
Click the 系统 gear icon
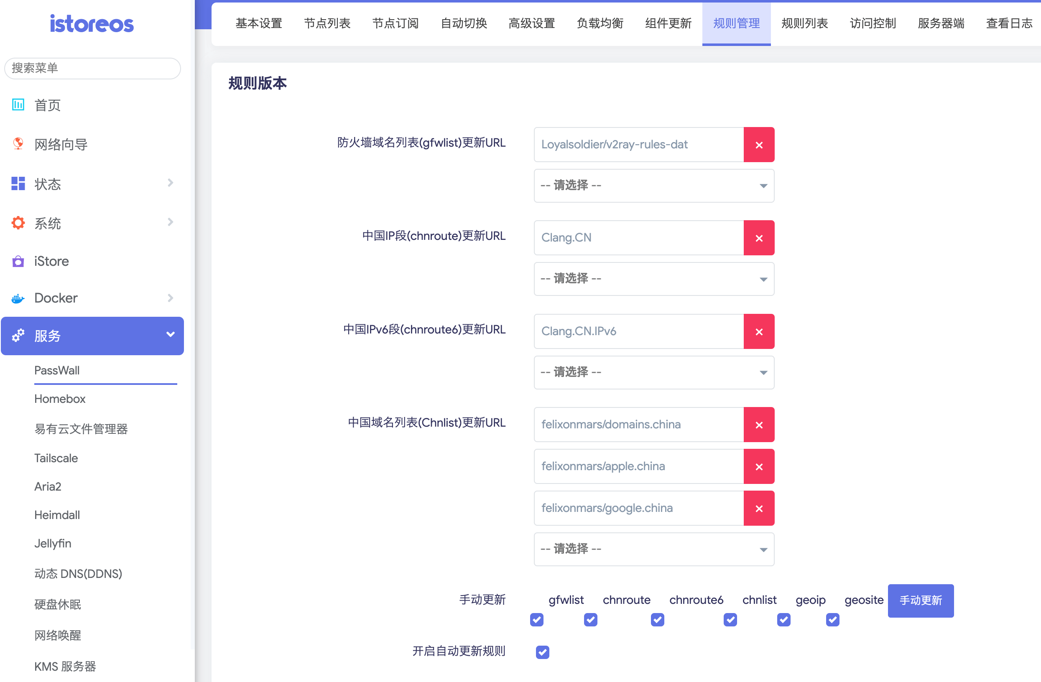tap(18, 223)
